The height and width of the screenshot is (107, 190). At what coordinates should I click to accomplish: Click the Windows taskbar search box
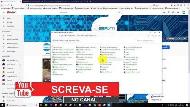pyautogui.click(x=22, y=105)
